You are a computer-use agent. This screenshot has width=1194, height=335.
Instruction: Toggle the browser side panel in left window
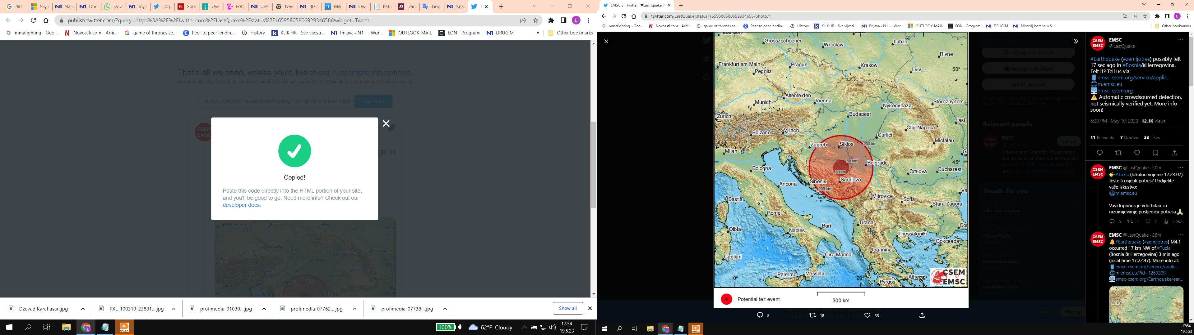(x=563, y=20)
